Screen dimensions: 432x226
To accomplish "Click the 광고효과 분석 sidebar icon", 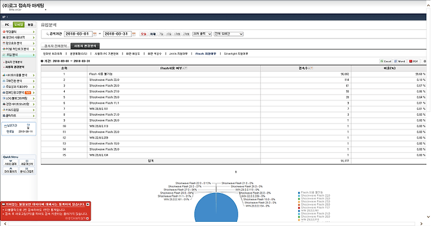I will [4, 43].
